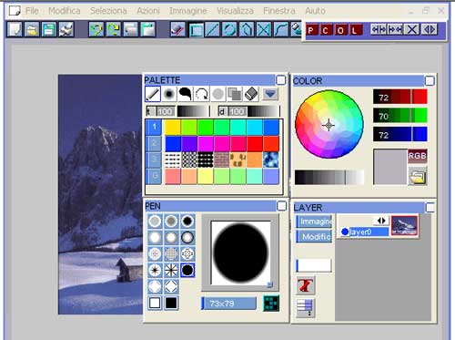Redo with the curved right arrow icon
Viewport: 455px width, 340px height.
tap(114, 30)
